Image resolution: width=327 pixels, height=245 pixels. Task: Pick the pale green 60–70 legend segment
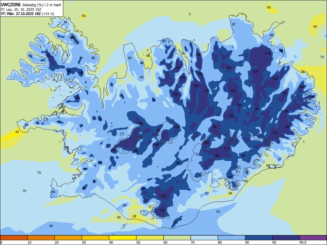[x=177, y=238]
